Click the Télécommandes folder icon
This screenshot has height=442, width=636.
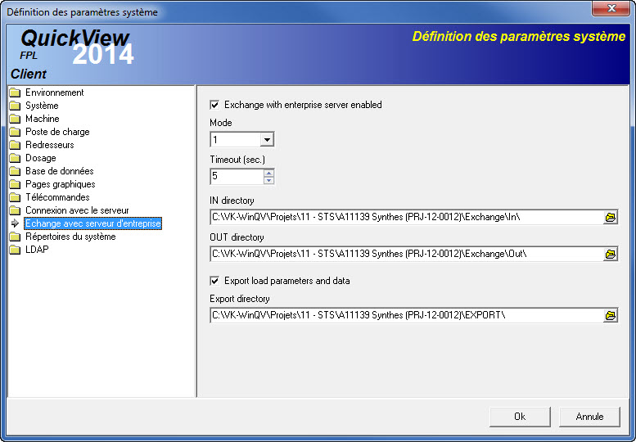pos(15,197)
